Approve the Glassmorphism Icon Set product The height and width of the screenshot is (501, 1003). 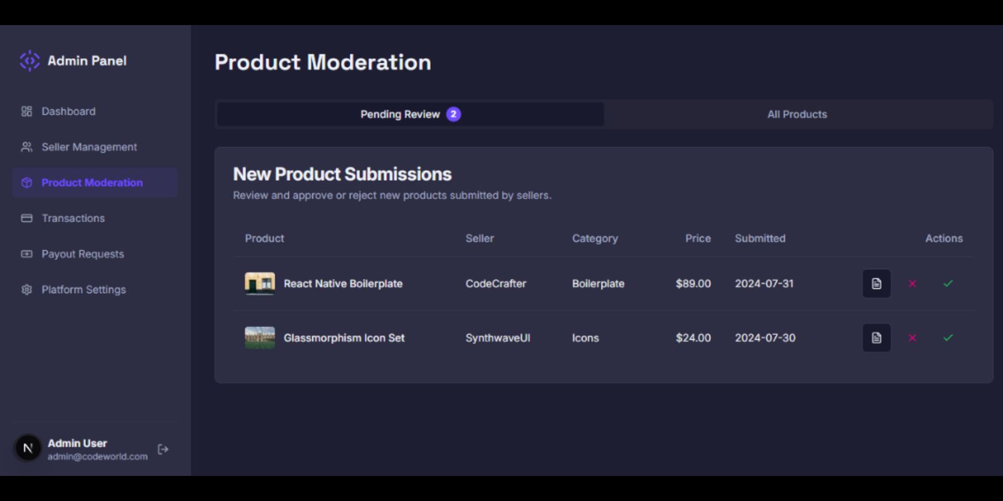[948, 338]
